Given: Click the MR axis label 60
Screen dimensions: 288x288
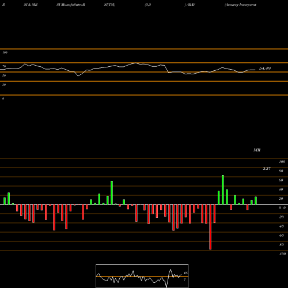Looking at the screenshot, I should [281, 180].
